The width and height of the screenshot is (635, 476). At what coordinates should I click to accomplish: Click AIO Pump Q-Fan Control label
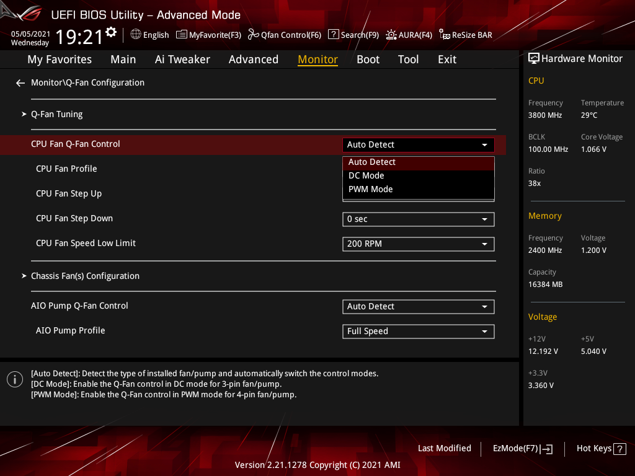[x=79, y=306]
